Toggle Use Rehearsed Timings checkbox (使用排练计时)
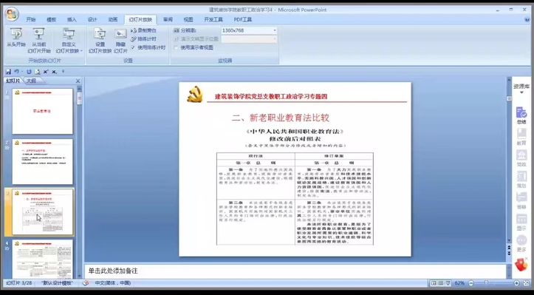This screenshot has height=295, width=534. 133,47
